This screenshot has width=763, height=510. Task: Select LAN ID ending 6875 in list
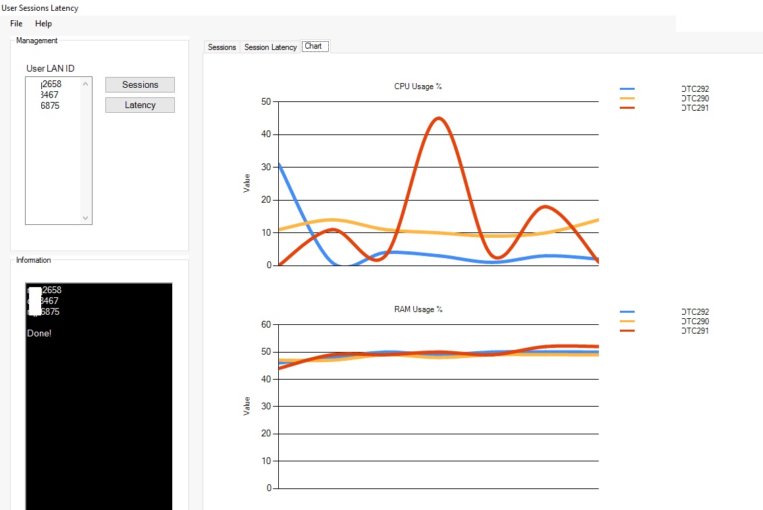[50, 105]
